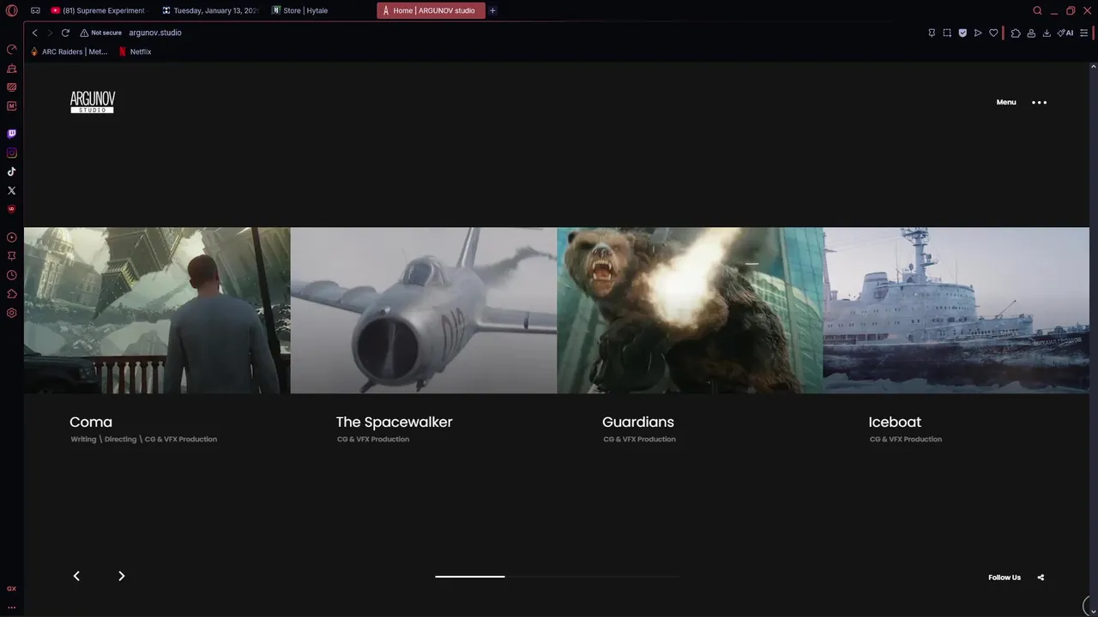The height and width of the screenshot is (617, 1098).
Task: Reload the current page
Action: (x=65, y=33)
